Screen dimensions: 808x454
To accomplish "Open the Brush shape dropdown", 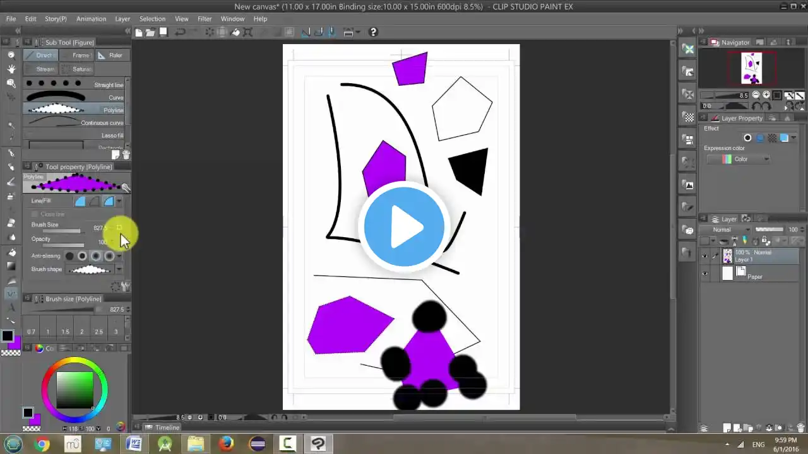I will [119, 269].
